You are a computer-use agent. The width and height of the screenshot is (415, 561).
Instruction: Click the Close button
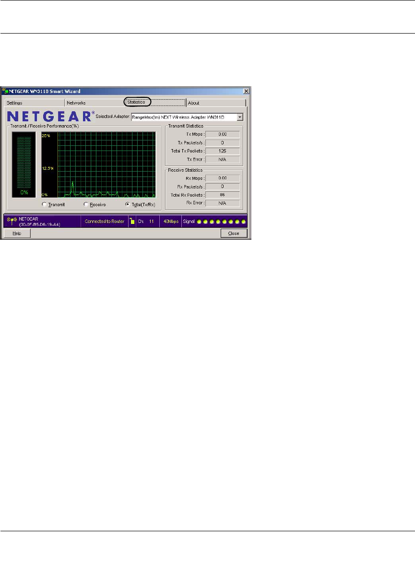click(x=234, y=234)
